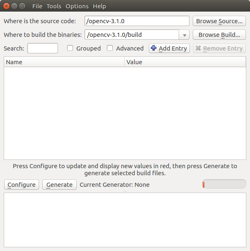Close the CMake window
The image size is (250, 251).
pyautogui.click(x=6, y=6)
